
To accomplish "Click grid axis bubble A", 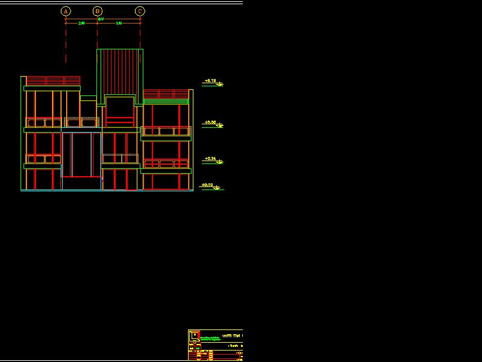I will click(66, 11).
